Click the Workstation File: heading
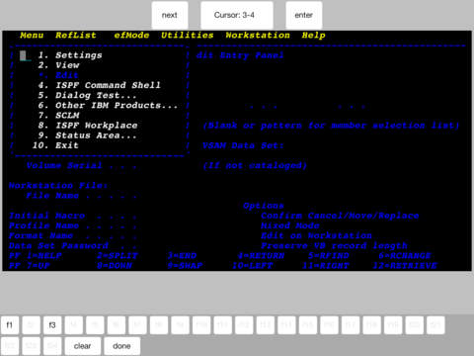474x356 pixels. pos(58,186)
